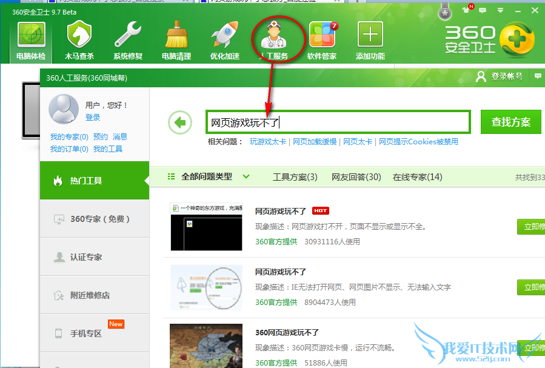Image resolution: width=545 pixels, height=368 pixels.
Task: Switch to 工具方案(3) tab
Action: pos(295,177)
